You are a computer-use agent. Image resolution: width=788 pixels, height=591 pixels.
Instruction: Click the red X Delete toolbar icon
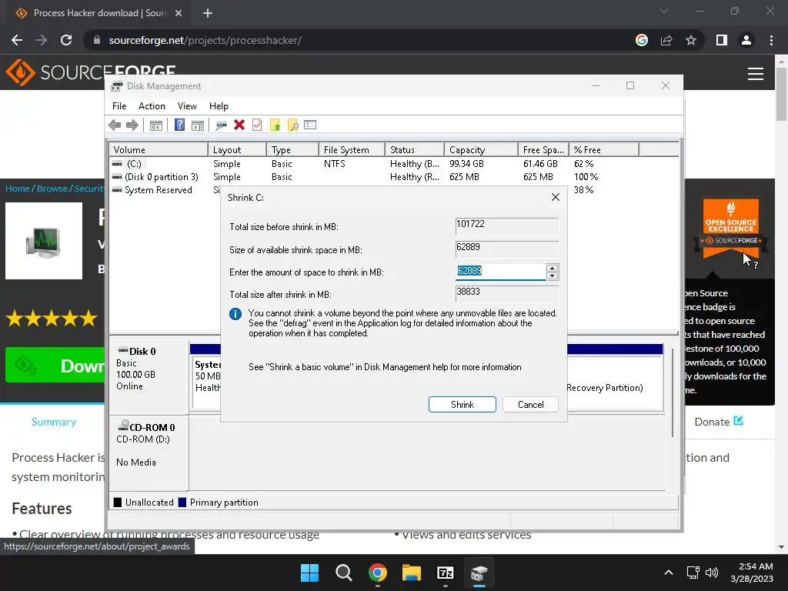pos(239,125)
